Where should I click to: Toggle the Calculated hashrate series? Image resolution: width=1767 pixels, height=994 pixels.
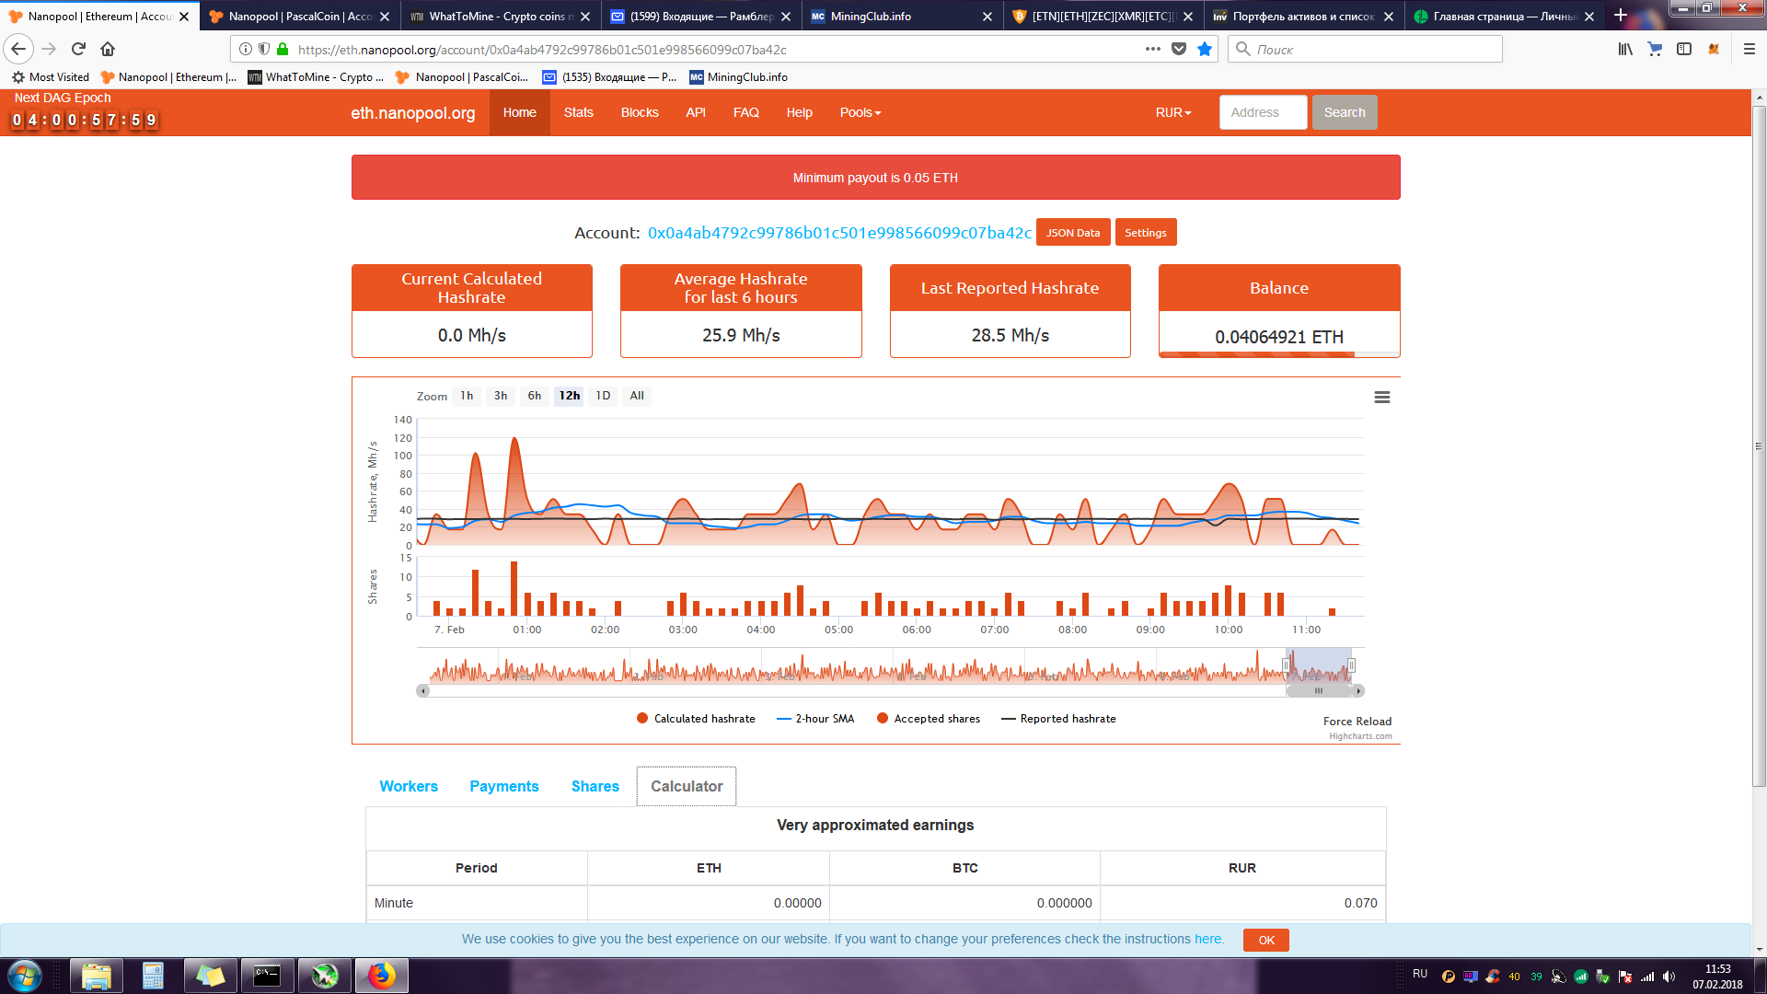[696, 719]
